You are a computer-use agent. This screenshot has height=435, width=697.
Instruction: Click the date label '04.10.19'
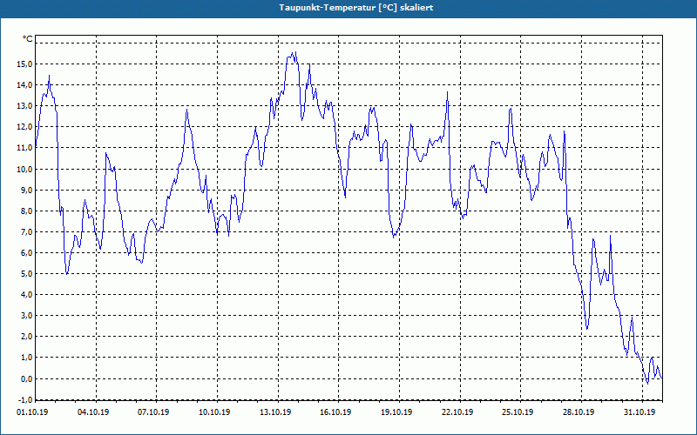click(93, 412)
